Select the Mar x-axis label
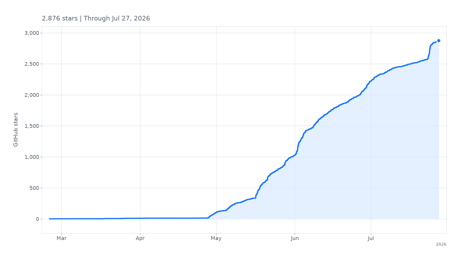The image size is (465, 262). (x=61, y=238)
